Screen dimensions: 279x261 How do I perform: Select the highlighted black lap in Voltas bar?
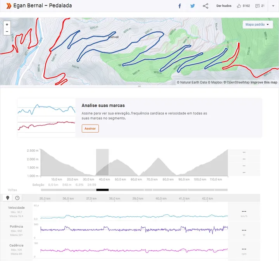pos(102,190)
